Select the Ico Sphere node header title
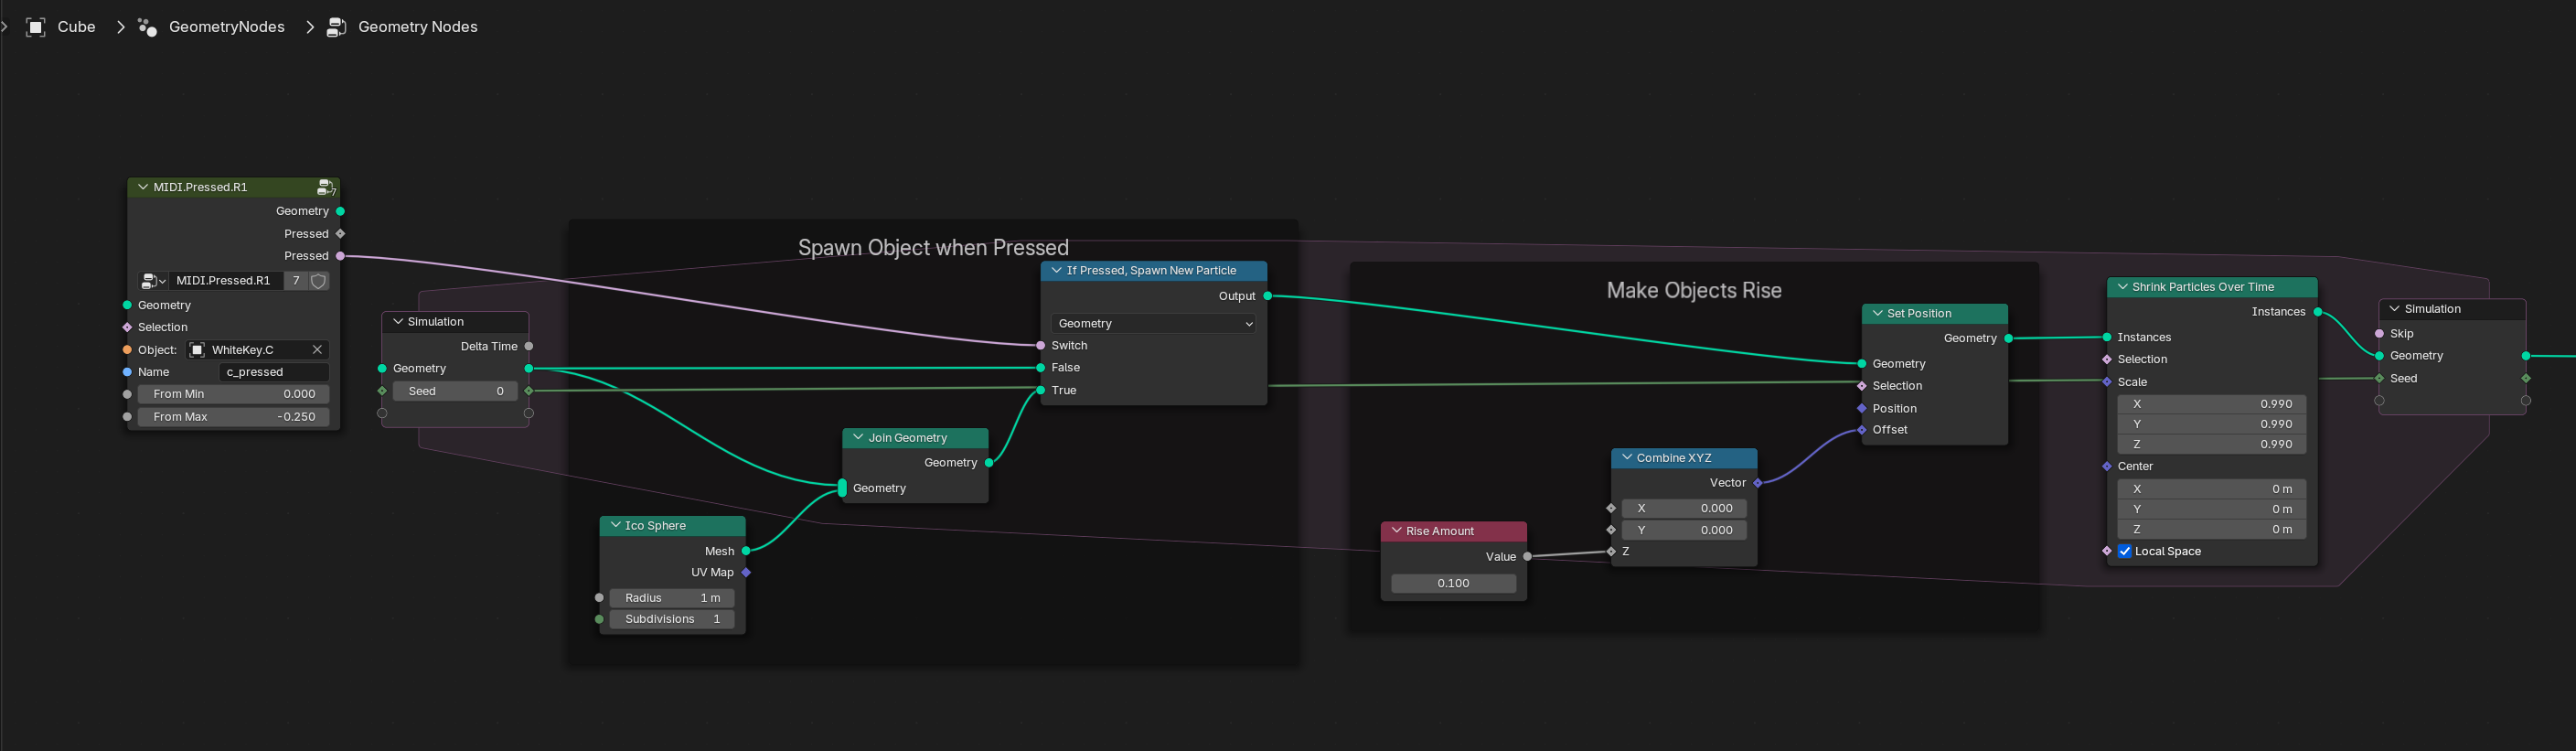Image resolution: width=2576 pixels, height=751 pixels. [x=655, y=526]
